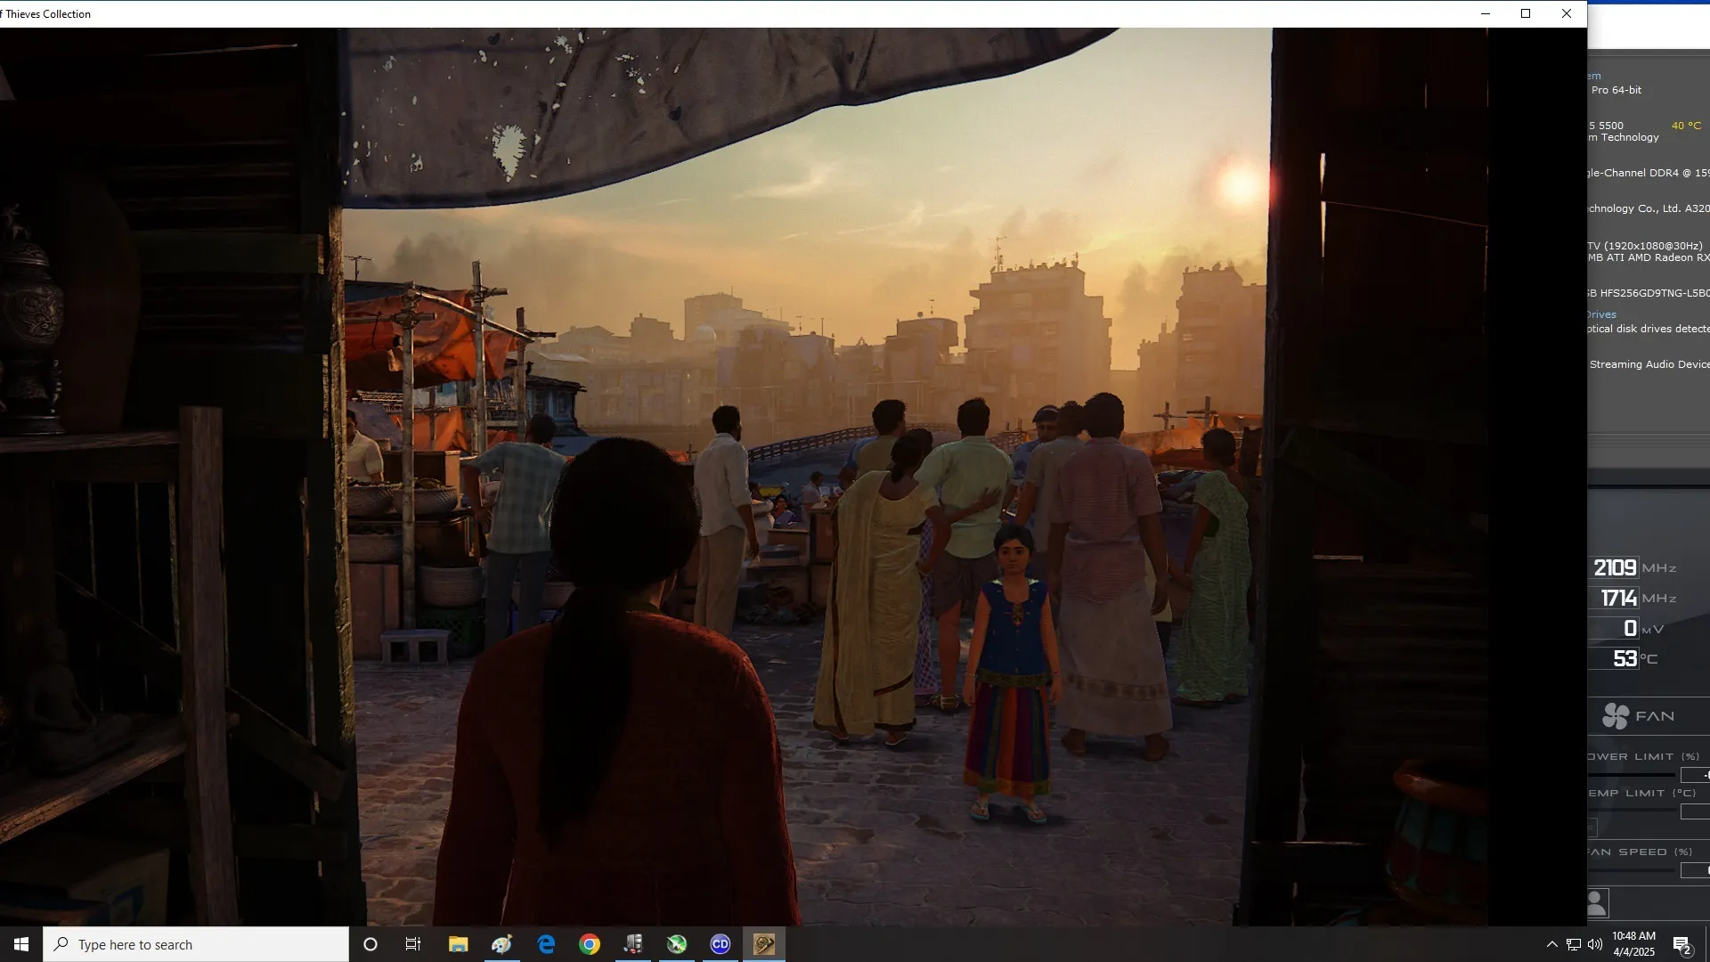
Task: Show hidden system tray icons
Action: (x=1552, y=944)
